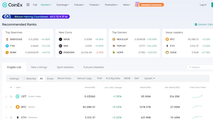Select the AI & Big Data category
The height and width of the screenshot is (121, 213).
(113, 78)
